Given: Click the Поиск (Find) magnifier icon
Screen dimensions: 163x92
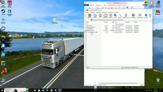Looking at the screenshot, I should (x=115, y=16).
